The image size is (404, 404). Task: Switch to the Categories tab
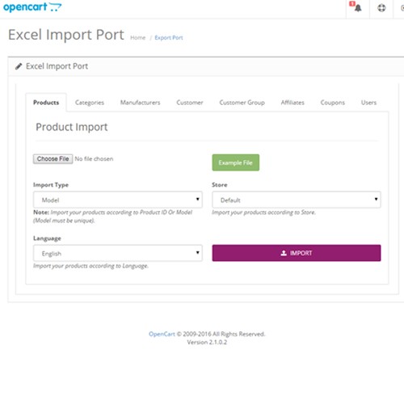coord(90,103)
